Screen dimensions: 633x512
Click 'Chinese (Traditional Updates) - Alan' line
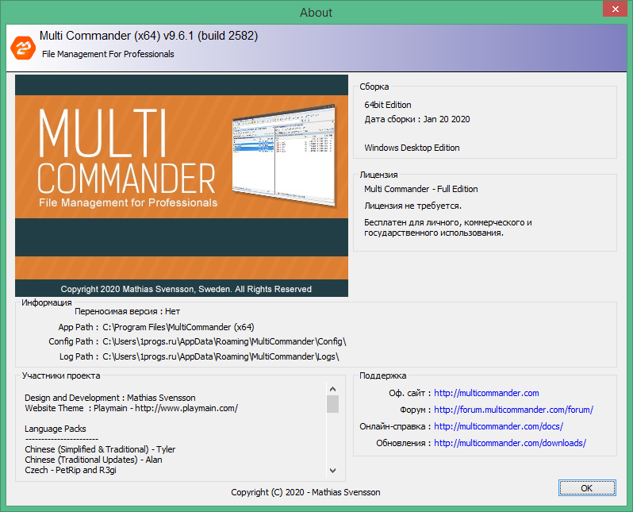tap(94, 460)
